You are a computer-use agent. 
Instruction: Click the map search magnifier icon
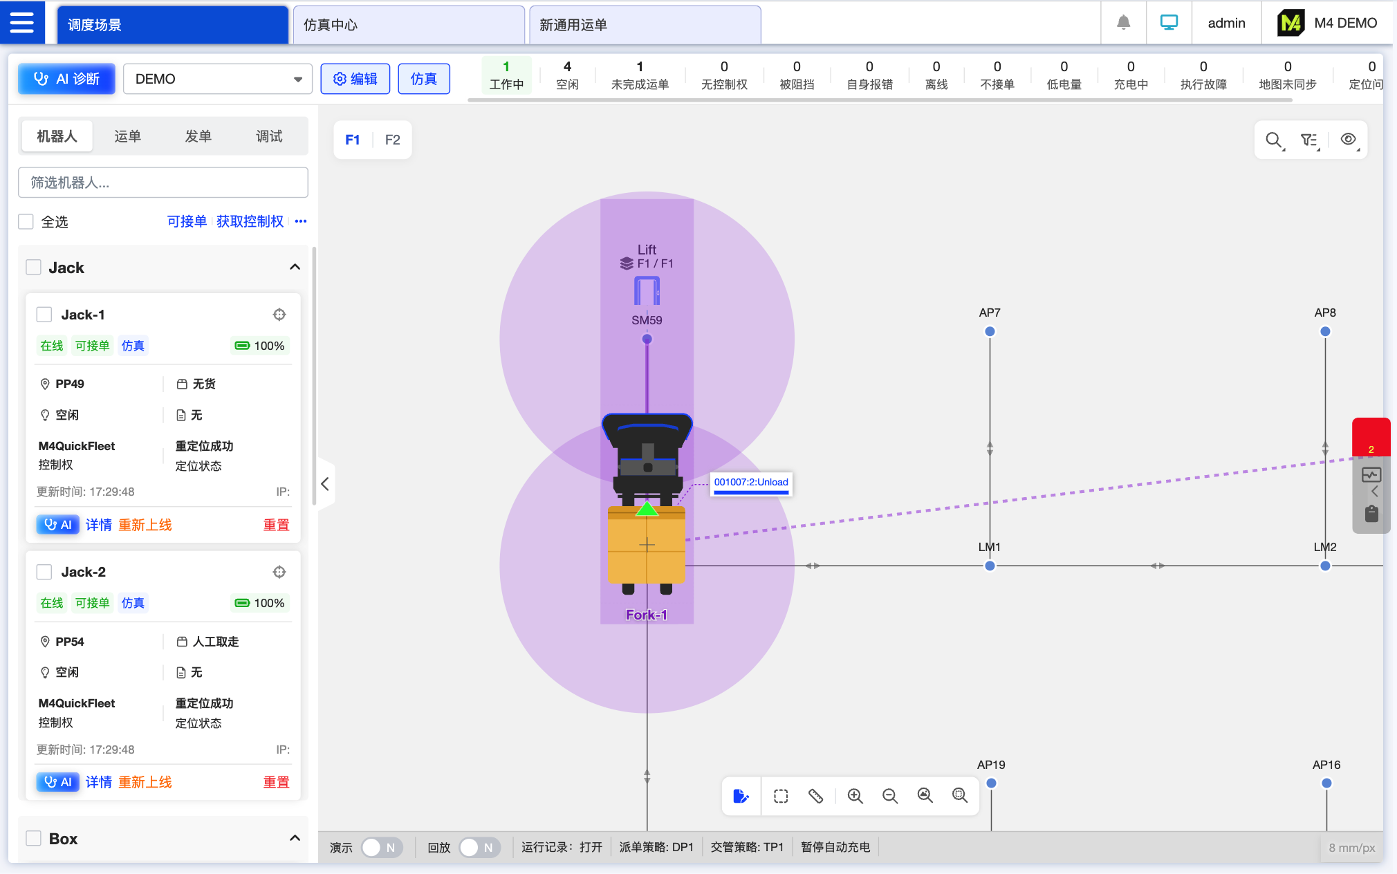point(1273,140)
